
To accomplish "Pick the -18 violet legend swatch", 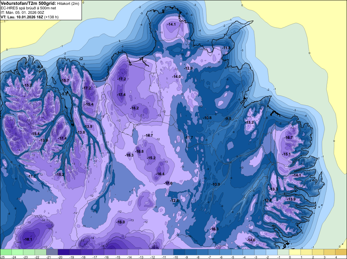I will (87, 252).
